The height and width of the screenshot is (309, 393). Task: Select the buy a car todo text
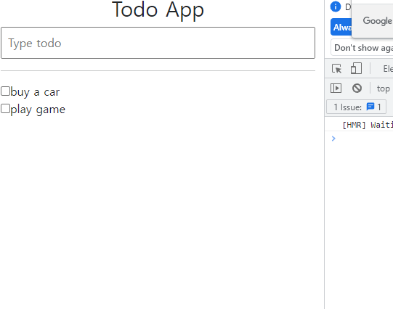(x=35, y=92)
